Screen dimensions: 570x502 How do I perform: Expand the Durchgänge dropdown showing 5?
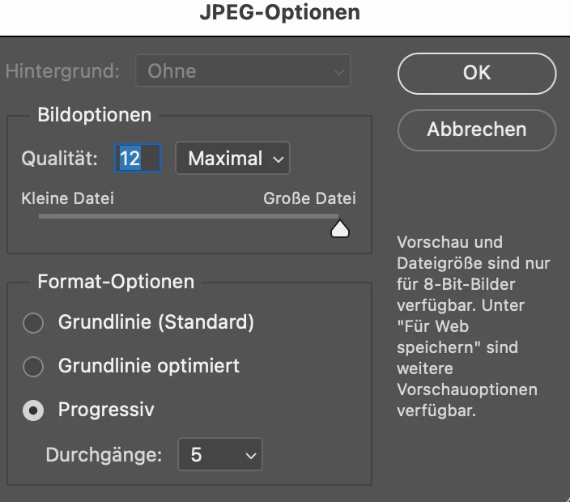pyautogui.click(x=220, y=454)
